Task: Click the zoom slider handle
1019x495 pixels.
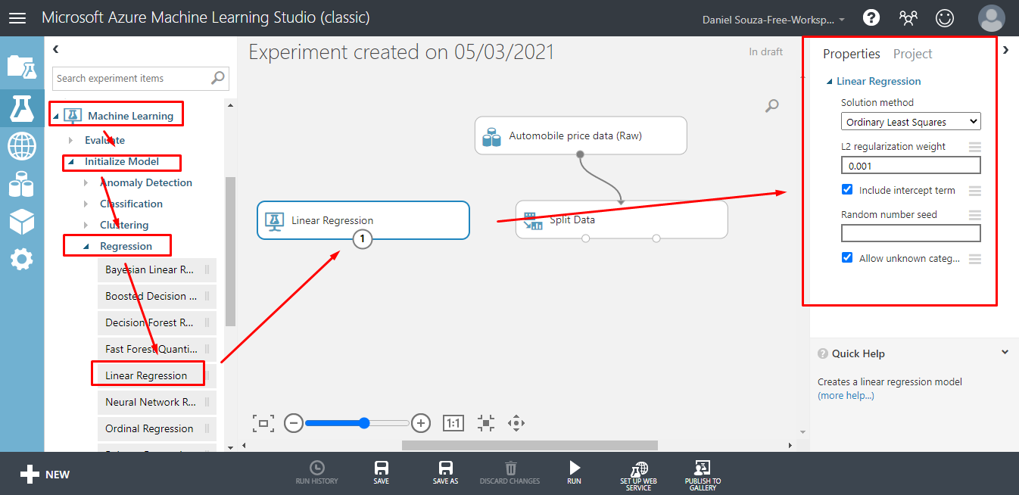Action: pyautogui.click(x=364, y=423)
